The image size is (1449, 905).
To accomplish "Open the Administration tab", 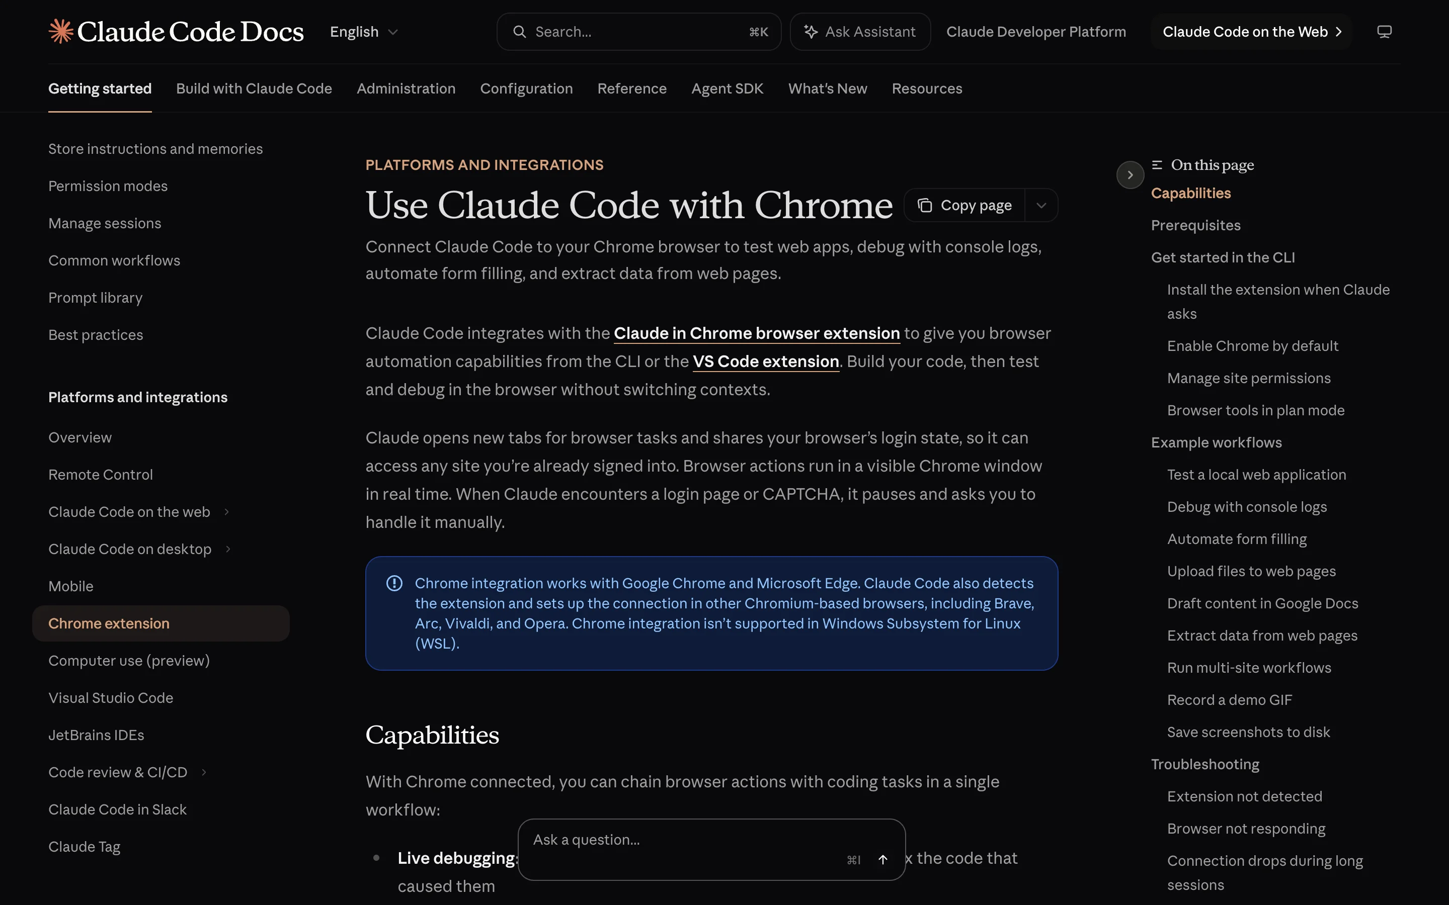I will 406,88.
